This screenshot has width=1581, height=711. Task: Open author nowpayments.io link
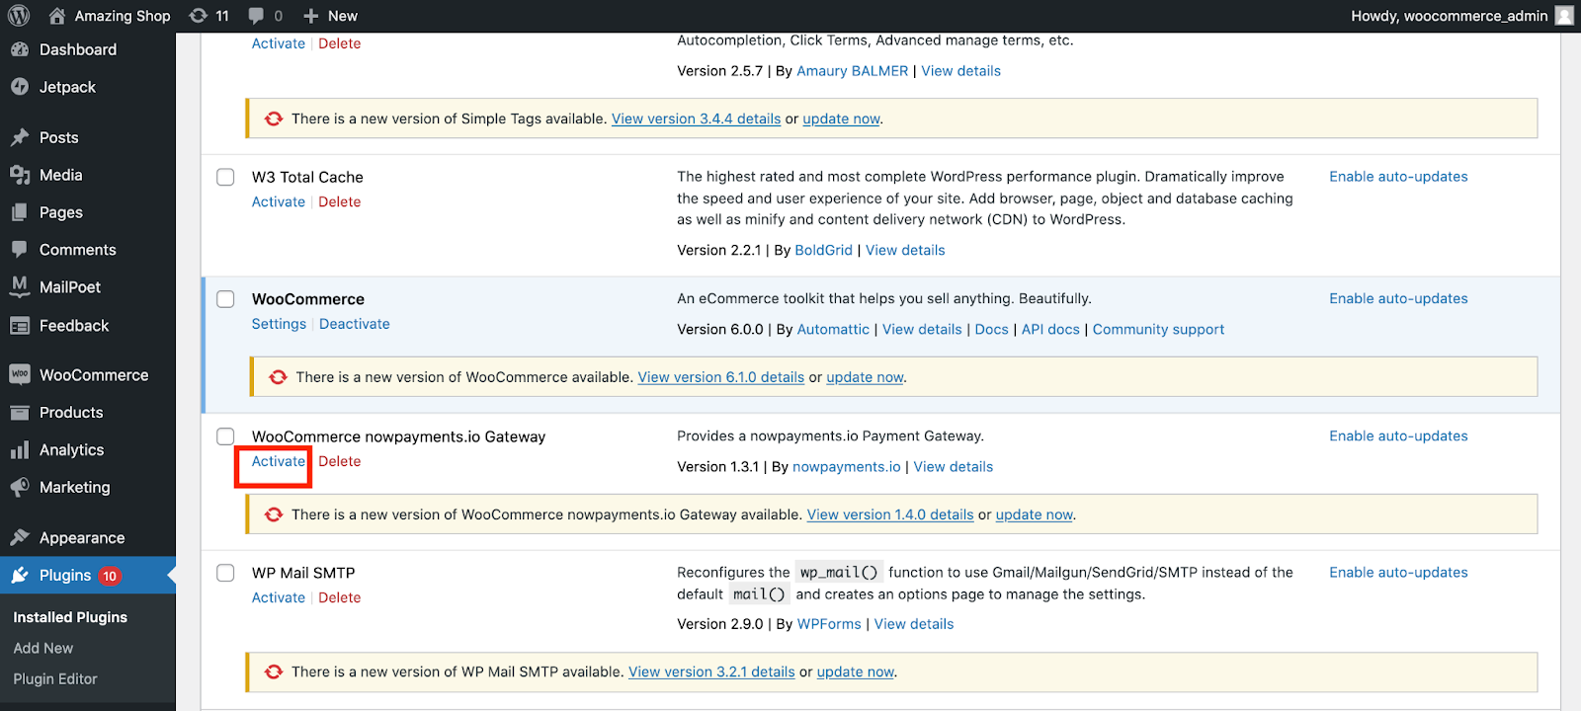[847, 467]
